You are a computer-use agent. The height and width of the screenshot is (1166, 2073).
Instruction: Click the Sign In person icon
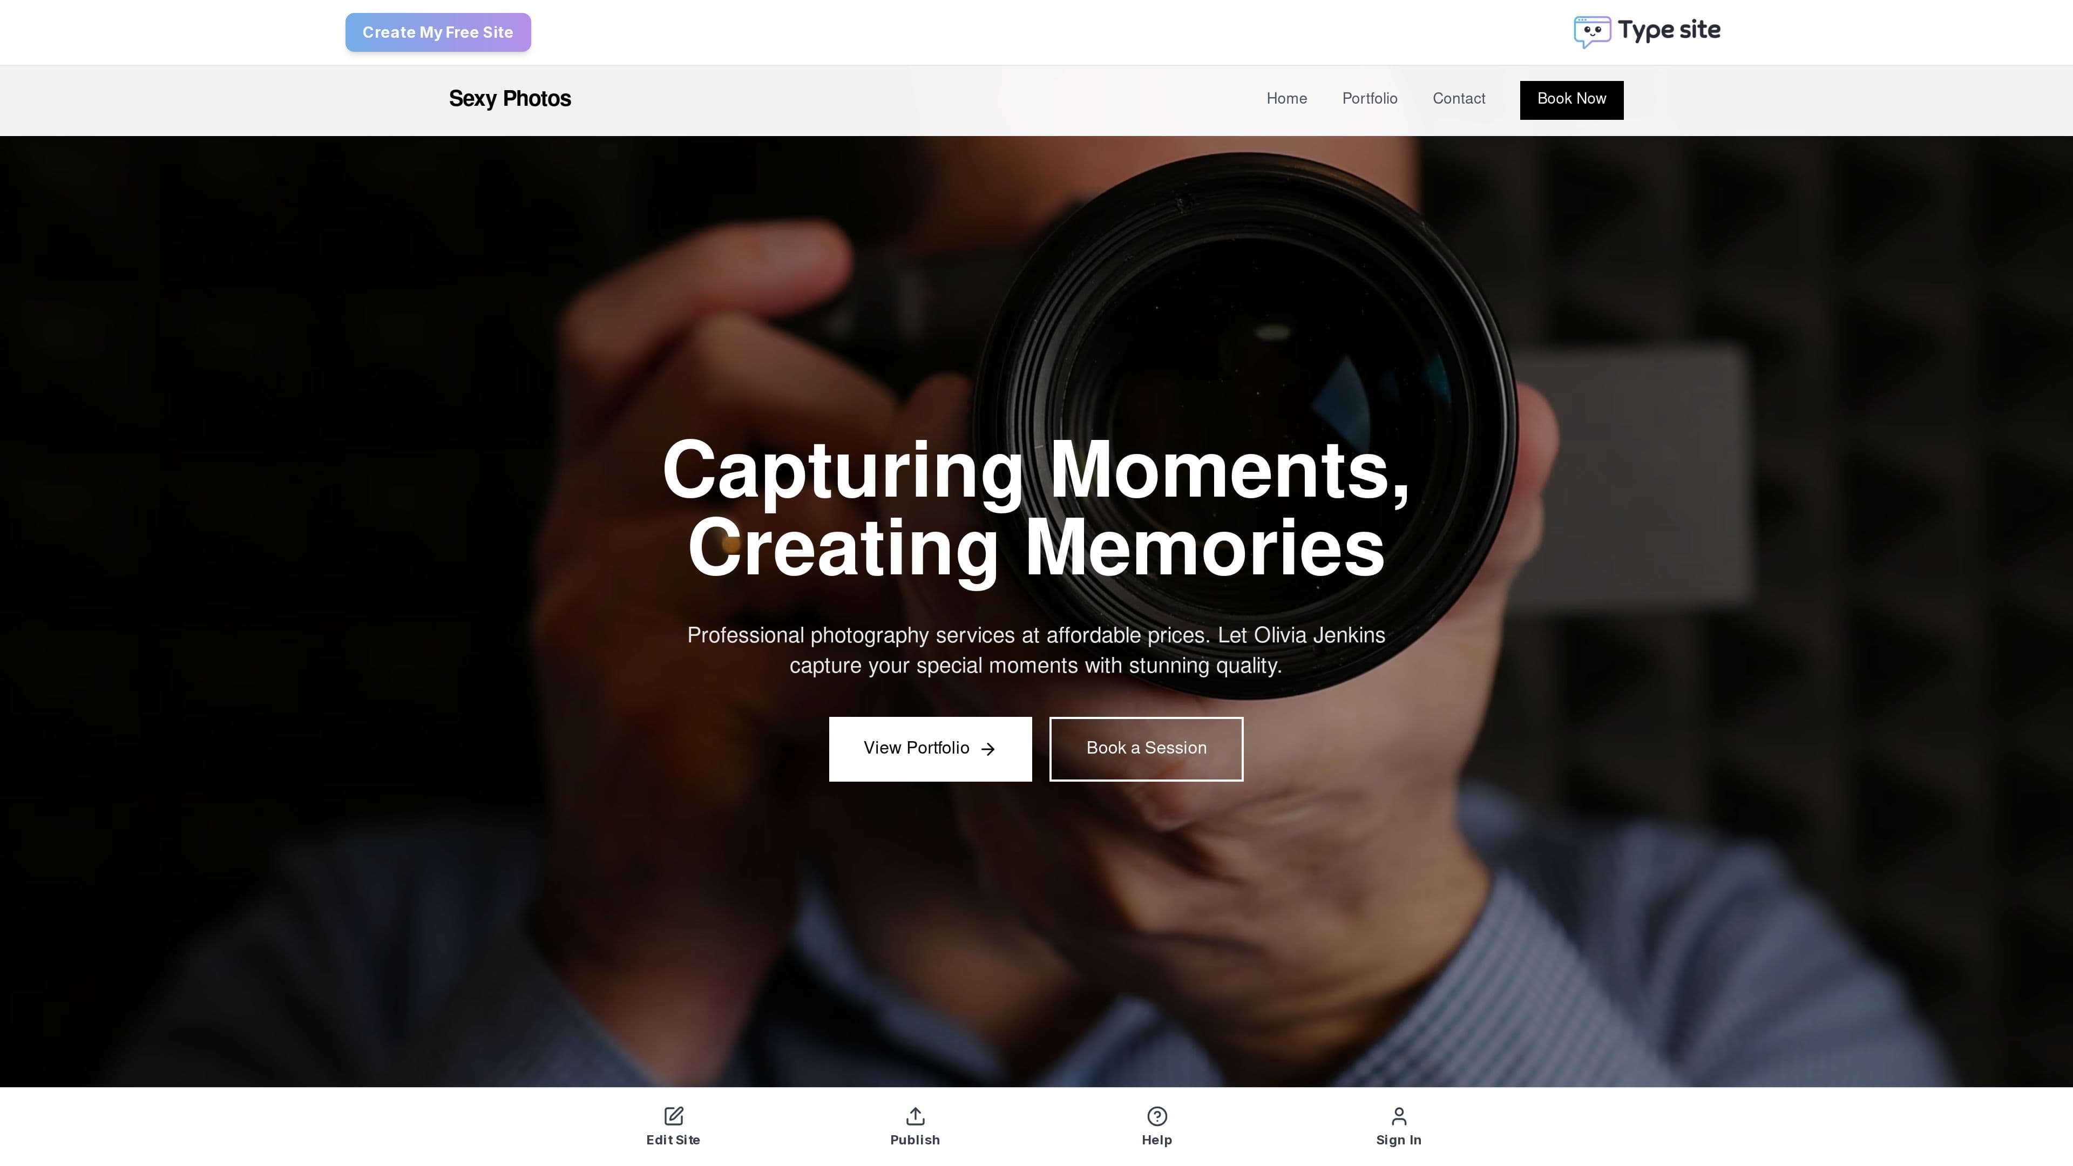coord(1399,1115)
